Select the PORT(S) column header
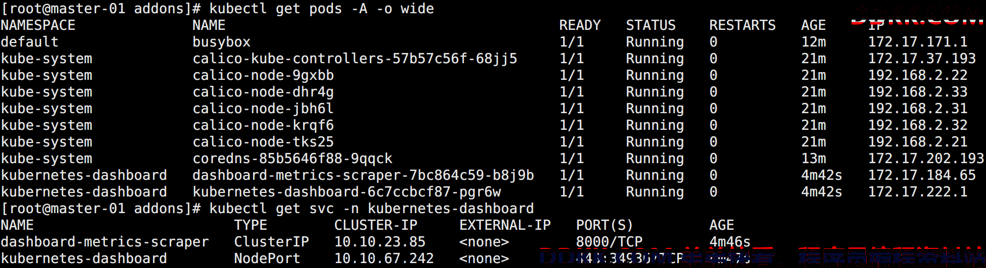 click(605, 225)
